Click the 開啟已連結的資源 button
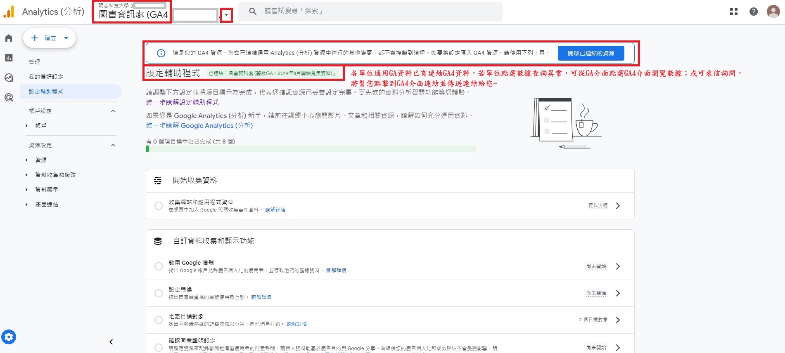Image resolution: width=785 pixels, height=353 pixels. tap(591, 53)
